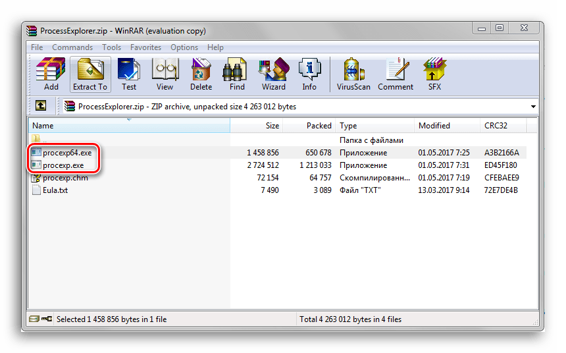The width and height of the screenshot is (566, 353).
Task: Go up one level button
Action: click(41, 106)
